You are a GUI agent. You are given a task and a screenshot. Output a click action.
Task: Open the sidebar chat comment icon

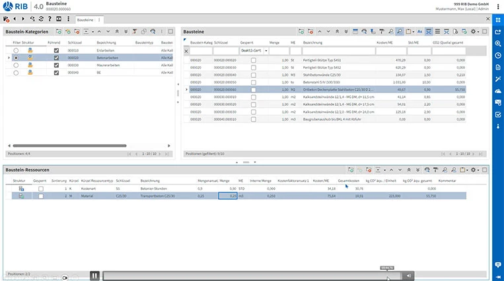click(498, 264)
